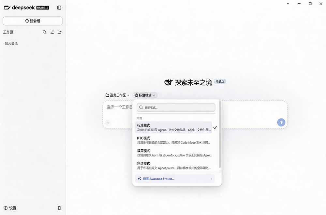Send message with the up-arrow button
This screenshot has height=215, width=326.
(281, 122)
